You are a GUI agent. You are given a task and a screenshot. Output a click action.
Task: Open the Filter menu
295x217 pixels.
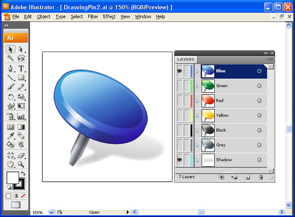point(93,16)
